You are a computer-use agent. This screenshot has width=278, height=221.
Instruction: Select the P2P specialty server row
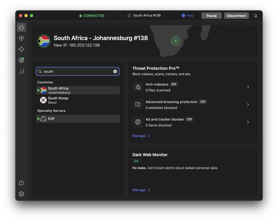[78, 119]
